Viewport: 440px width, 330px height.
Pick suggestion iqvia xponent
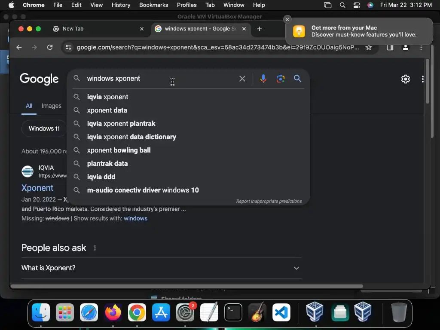pyautogui.click(x=188, y=97)
